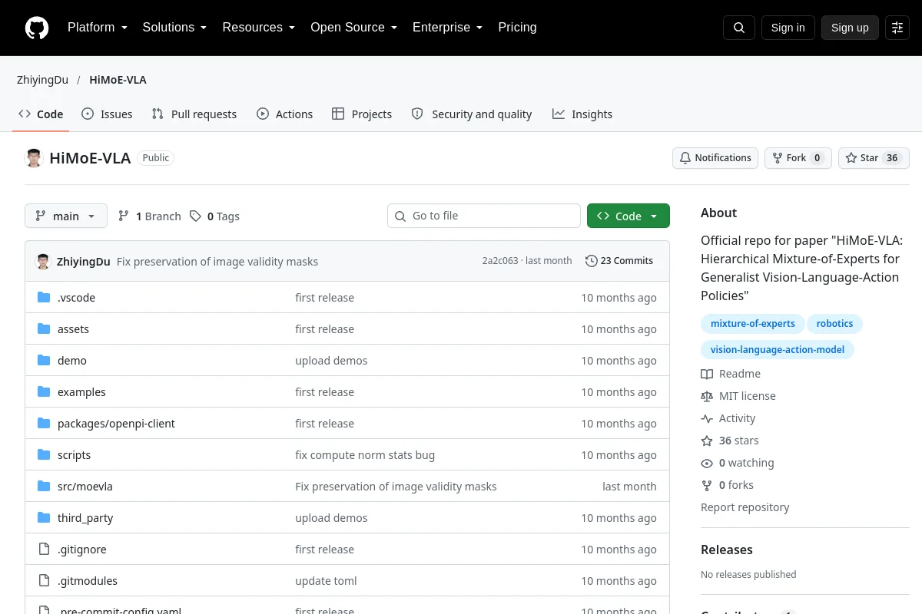Open the main branch selector dropdown

(66, 216)
